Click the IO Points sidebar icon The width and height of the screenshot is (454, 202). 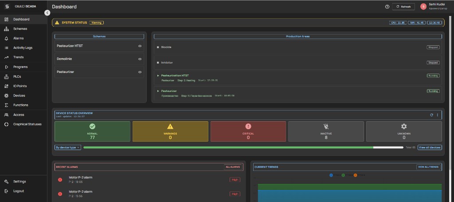pyautogui.click(x=6, y=86)
